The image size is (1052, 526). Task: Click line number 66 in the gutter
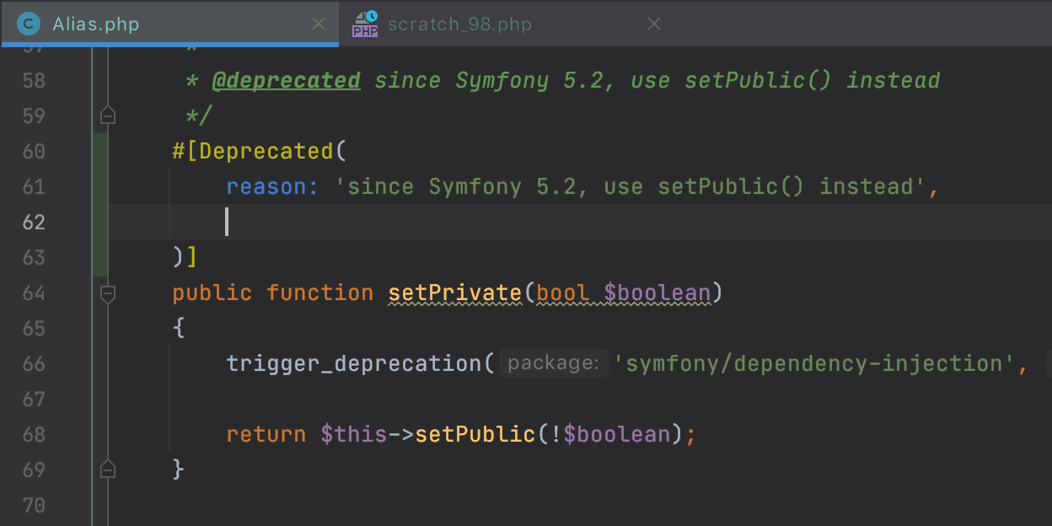click(34, 363)
